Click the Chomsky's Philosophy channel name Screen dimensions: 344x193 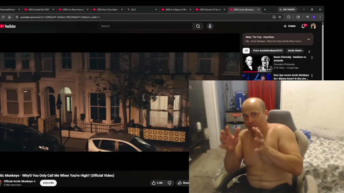coord(284,64)
